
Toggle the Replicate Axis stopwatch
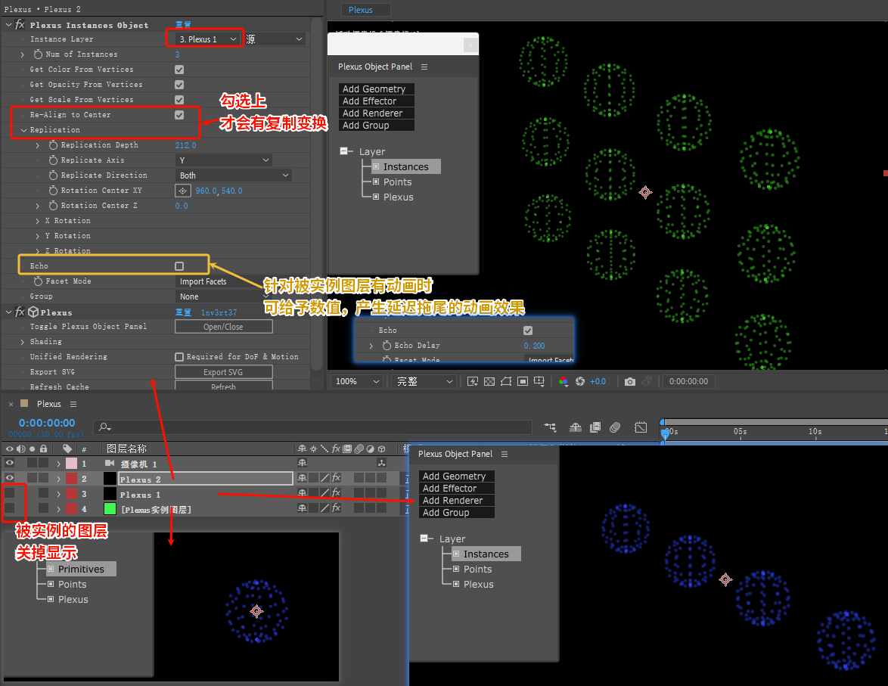coord(53,160)
